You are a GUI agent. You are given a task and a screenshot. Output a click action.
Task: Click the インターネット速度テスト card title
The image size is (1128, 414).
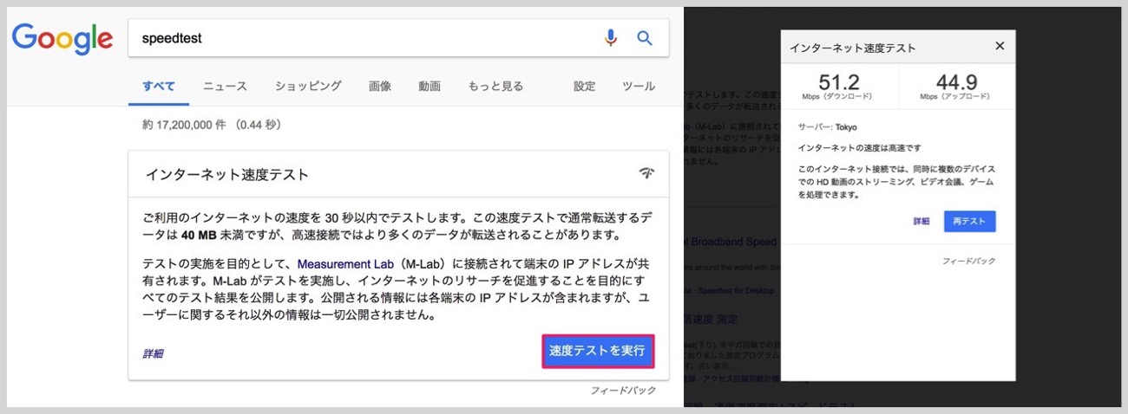click(227, 174)
